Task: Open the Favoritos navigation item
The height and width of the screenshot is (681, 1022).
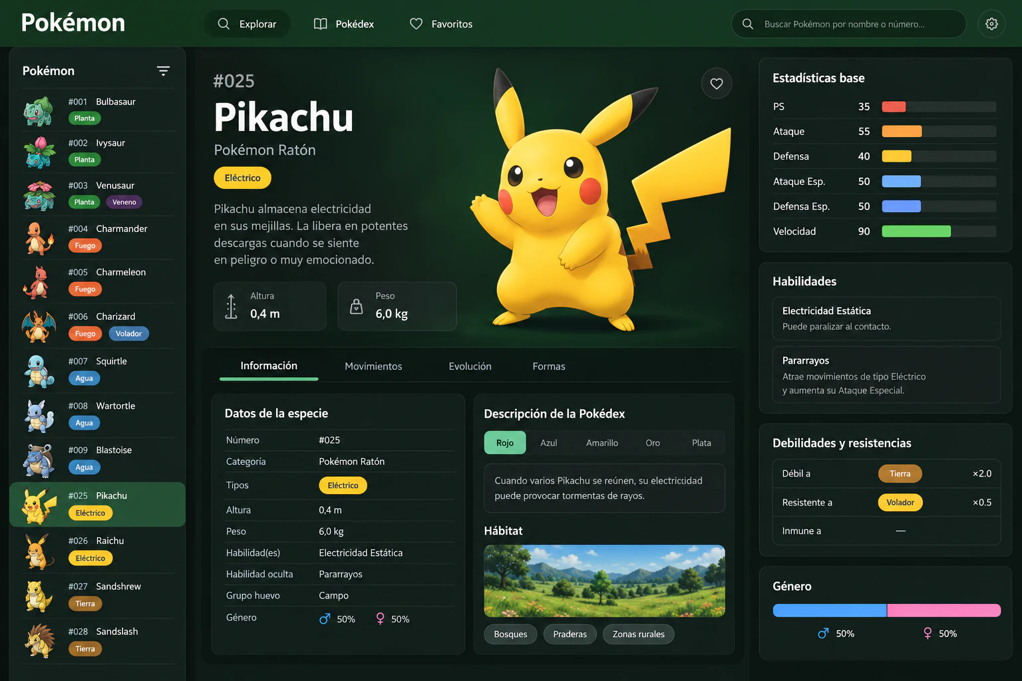Action: click(x=441, y=24)
